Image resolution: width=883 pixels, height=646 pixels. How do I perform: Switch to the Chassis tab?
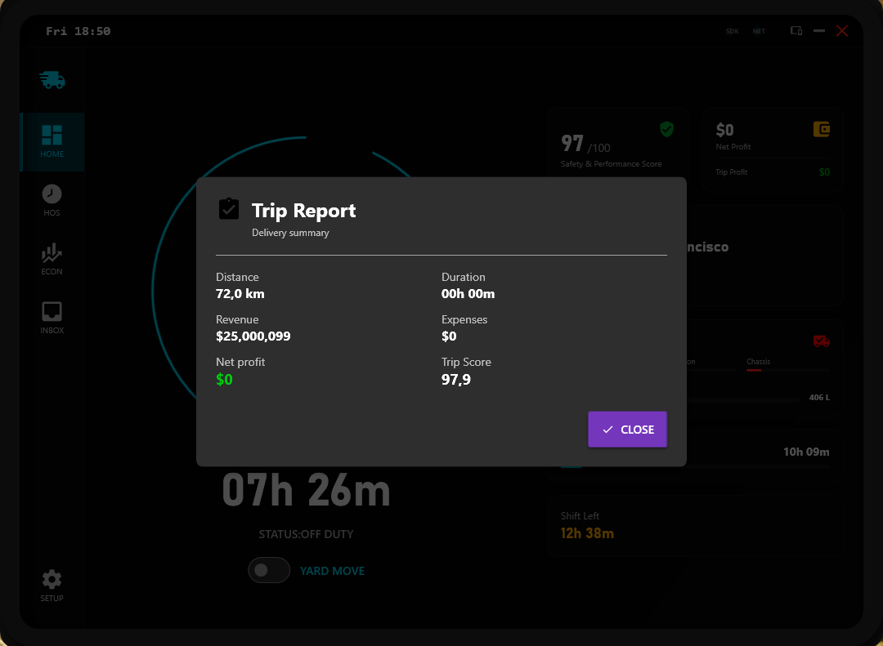coord(758,361)
